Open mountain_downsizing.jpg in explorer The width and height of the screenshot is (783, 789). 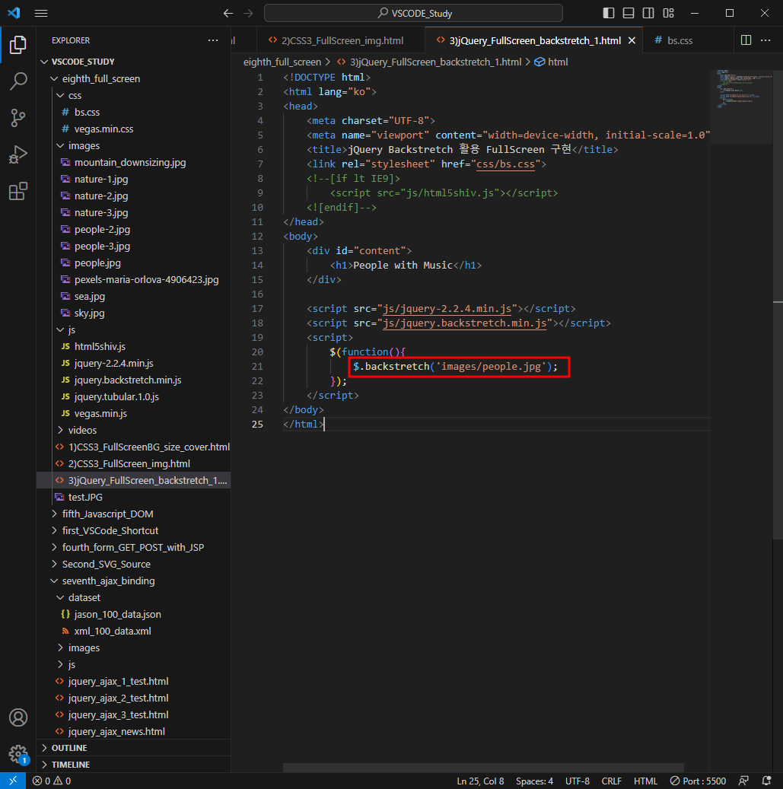pos(134,163)
